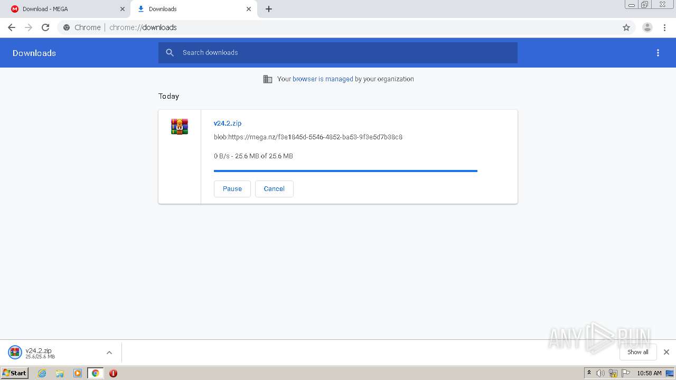This screenshot has height=380, width=676.
Task: Click the download progress bar
Action: pos(345,171)
